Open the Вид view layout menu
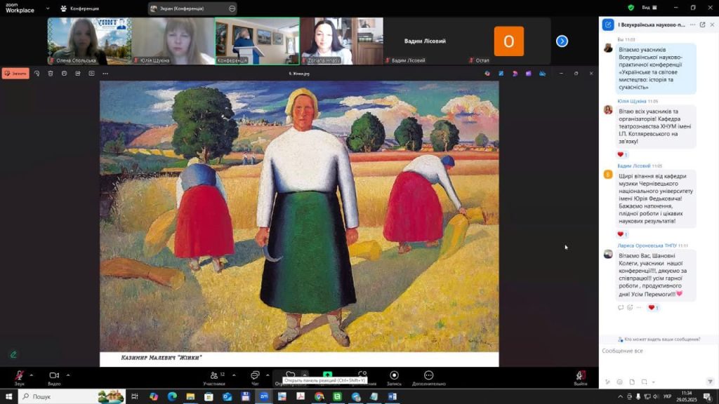This screenshot has height=404, width=719. click(649, 8)
